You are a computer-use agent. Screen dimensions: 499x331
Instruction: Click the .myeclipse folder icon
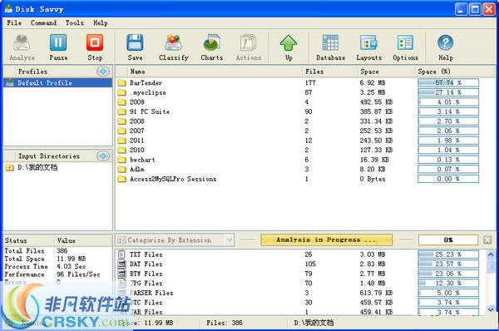121,92
